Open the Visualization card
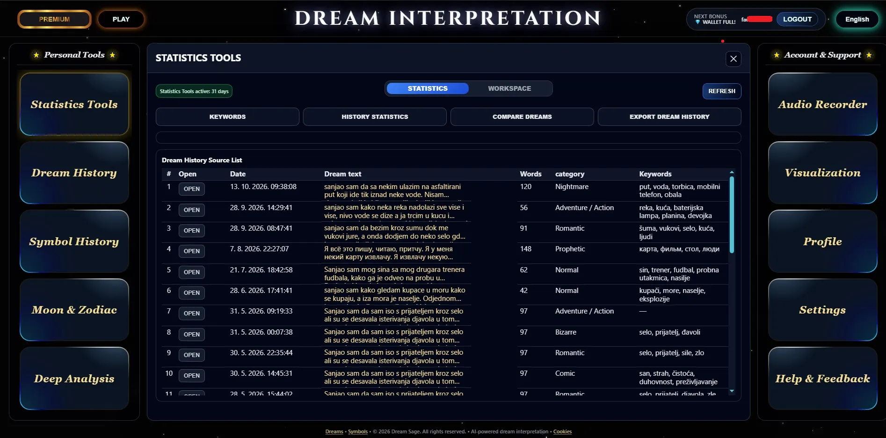This screenshot has width=886, height=438. point(822,173)
